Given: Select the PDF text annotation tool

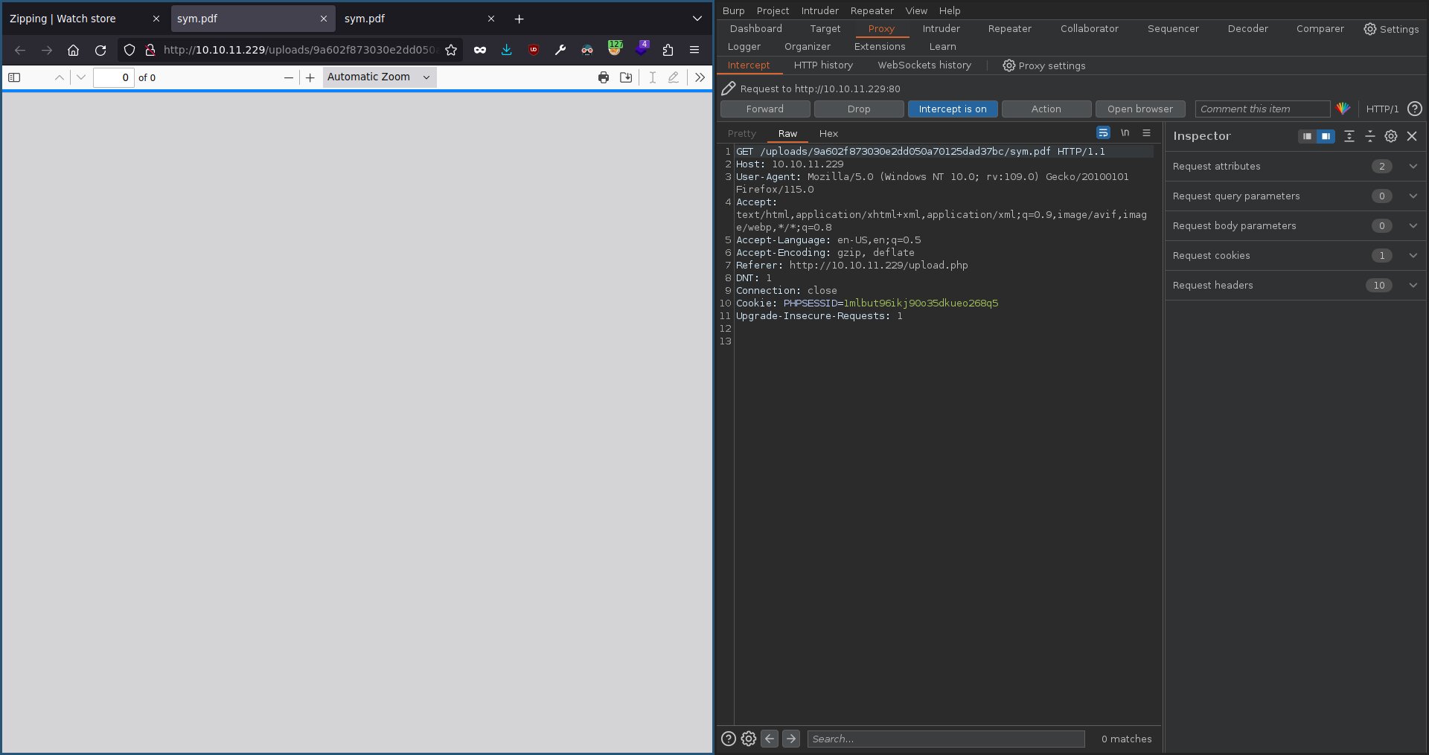Looking at the screenshot, I should (653, 77).
